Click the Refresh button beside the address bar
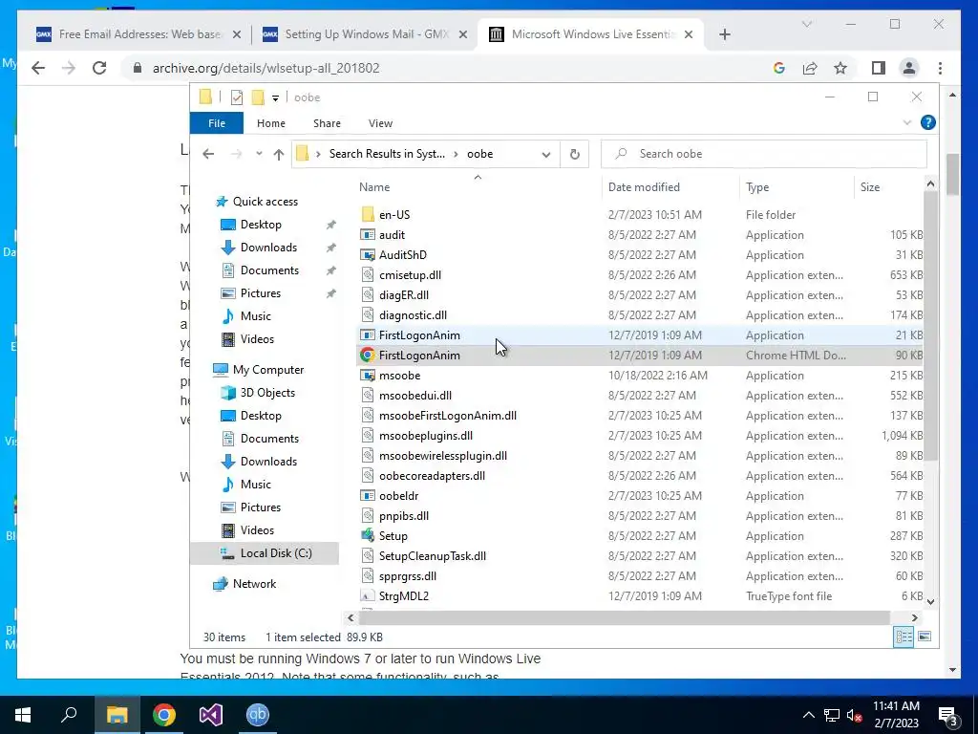Viewport: 978px width, 734px height. coord(574,154)
